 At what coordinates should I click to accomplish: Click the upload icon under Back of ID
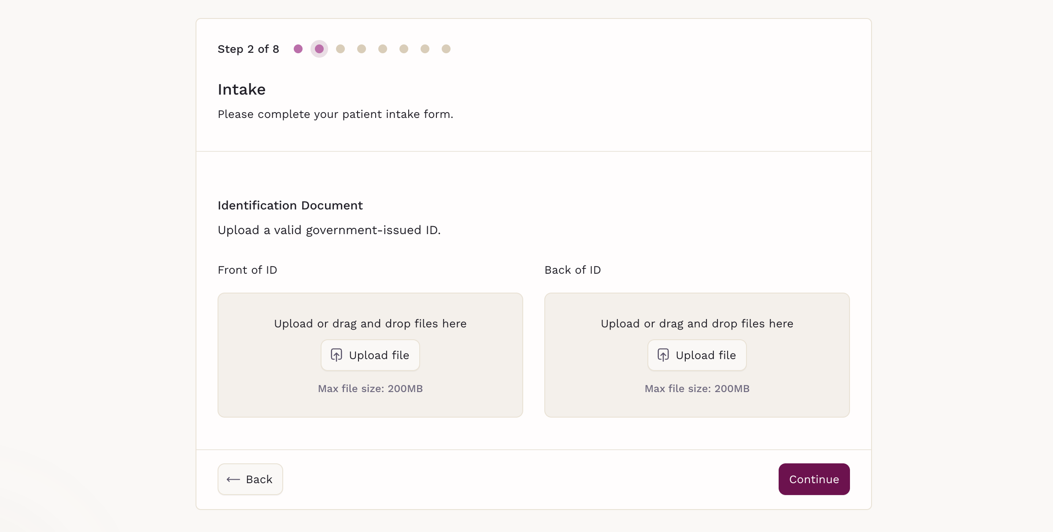pos(663,355)
